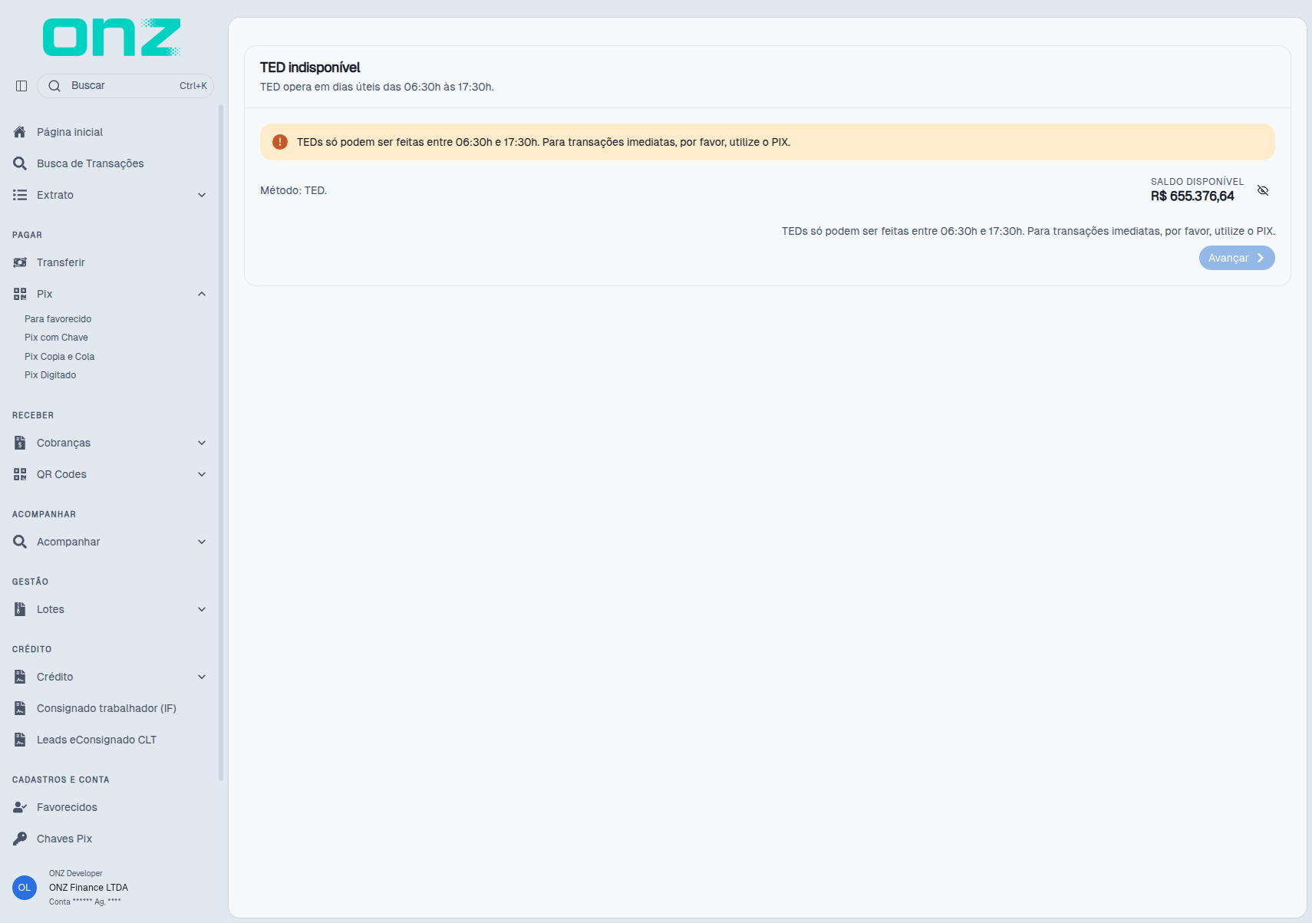
Task: Select Pix Copia e Cola
Action: coord(59,357)
